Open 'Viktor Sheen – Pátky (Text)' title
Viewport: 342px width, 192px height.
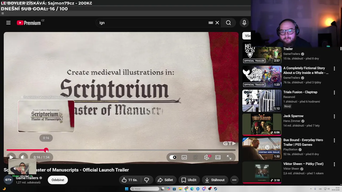303,164
